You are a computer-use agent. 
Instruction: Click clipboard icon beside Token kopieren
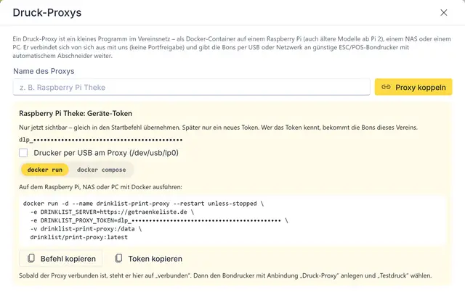118,258
